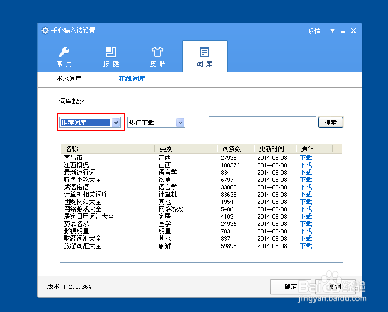Click the settings gear icon in title bar
The width and height of the screenshot is (388, 312).
[x=45, y=30]
